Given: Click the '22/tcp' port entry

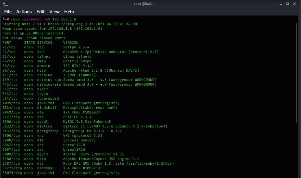Looking at the screenshot, I should (9, 52).
